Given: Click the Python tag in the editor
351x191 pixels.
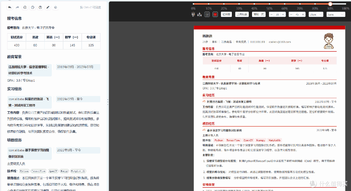Looking at the screenshot, I should click(x=24, y=171).
